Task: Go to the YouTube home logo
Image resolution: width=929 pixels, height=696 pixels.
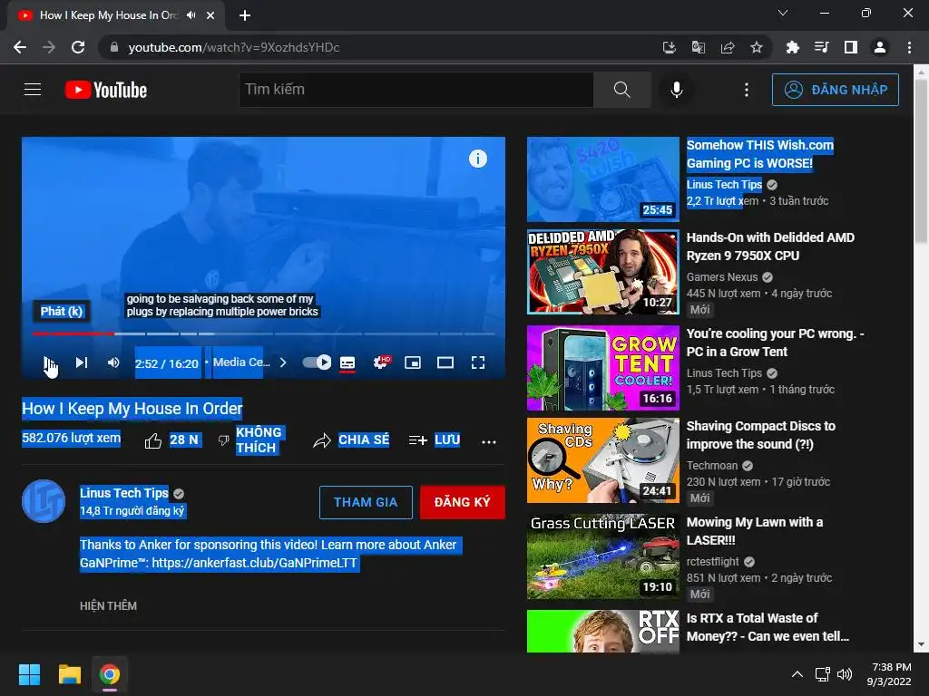Action: 106,90
